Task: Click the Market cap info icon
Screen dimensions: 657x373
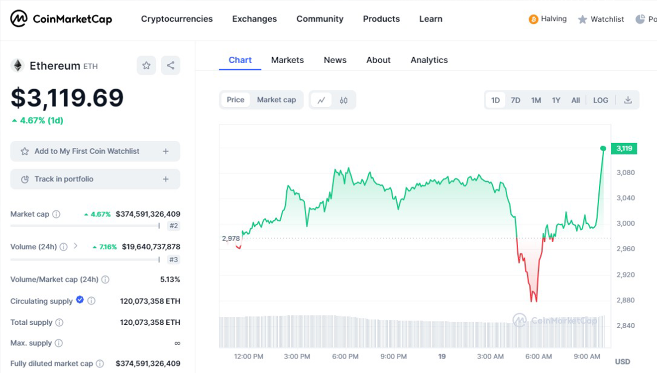Action: (56, 214)
